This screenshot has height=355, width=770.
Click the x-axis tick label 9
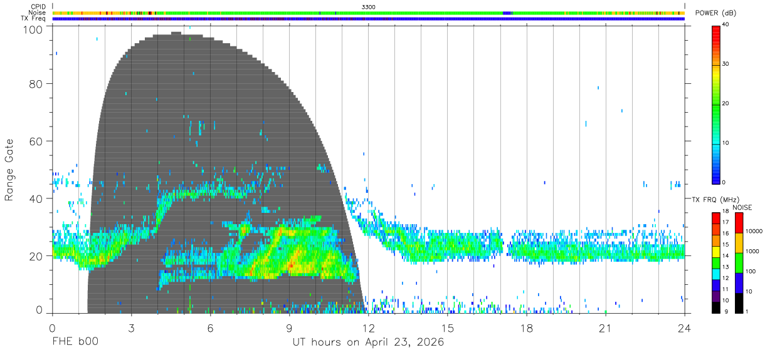(x=289, y=328)
